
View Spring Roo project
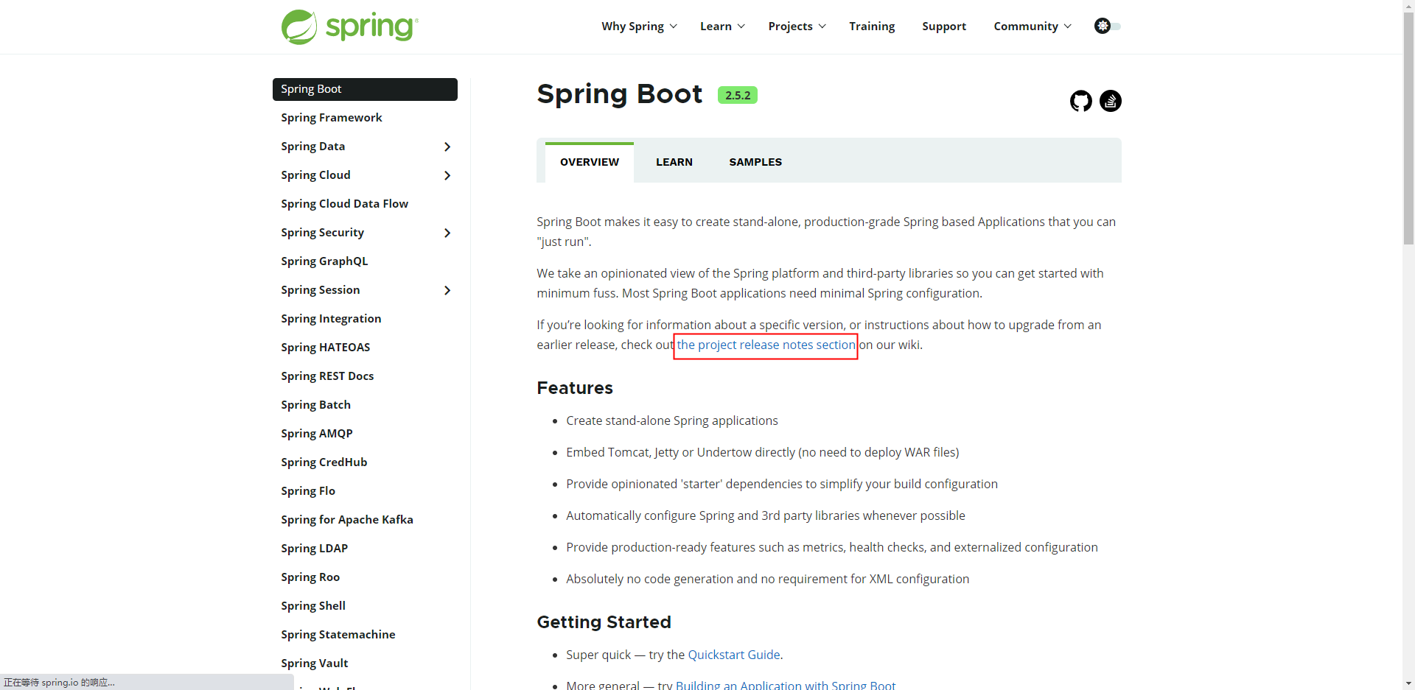(310, 577)
